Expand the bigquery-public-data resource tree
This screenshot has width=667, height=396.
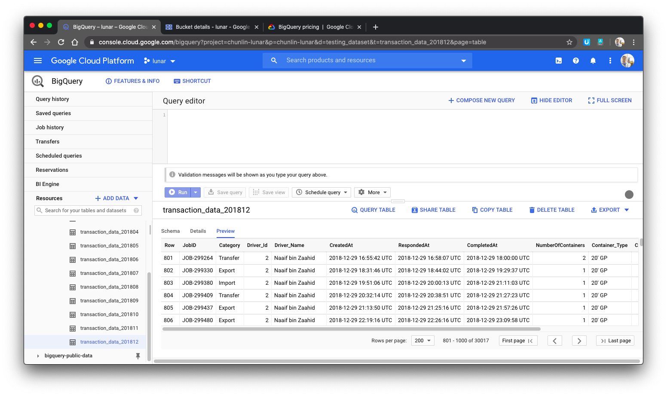coord(38,356)
